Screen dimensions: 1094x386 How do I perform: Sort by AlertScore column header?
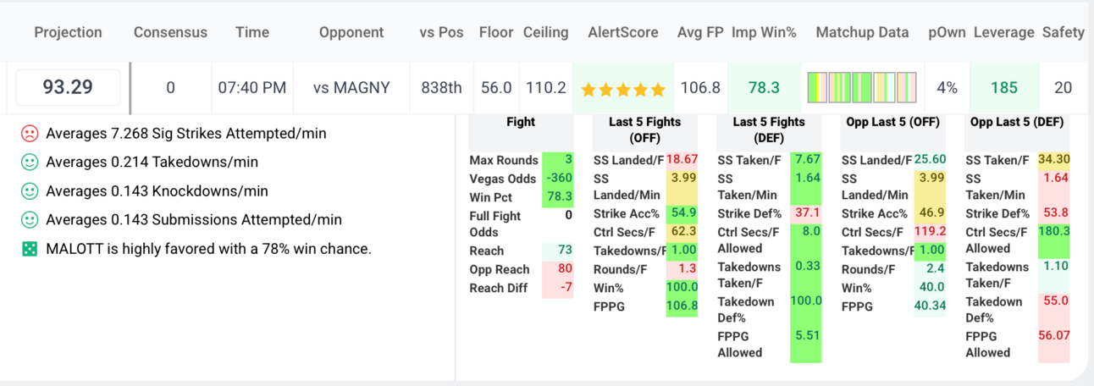[x=623, y=32]
